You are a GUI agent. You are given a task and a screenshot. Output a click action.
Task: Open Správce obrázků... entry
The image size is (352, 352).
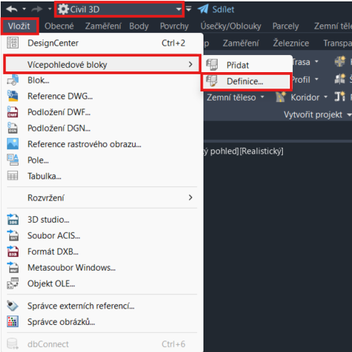[102, 322]
